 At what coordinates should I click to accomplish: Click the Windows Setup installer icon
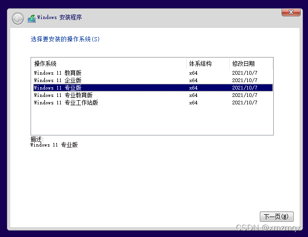point(31,19)
